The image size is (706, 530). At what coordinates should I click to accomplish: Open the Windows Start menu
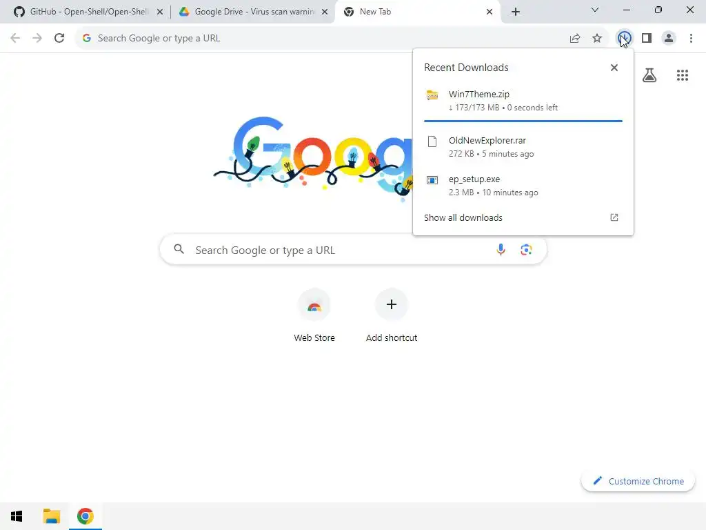click(x=17, y=516)
